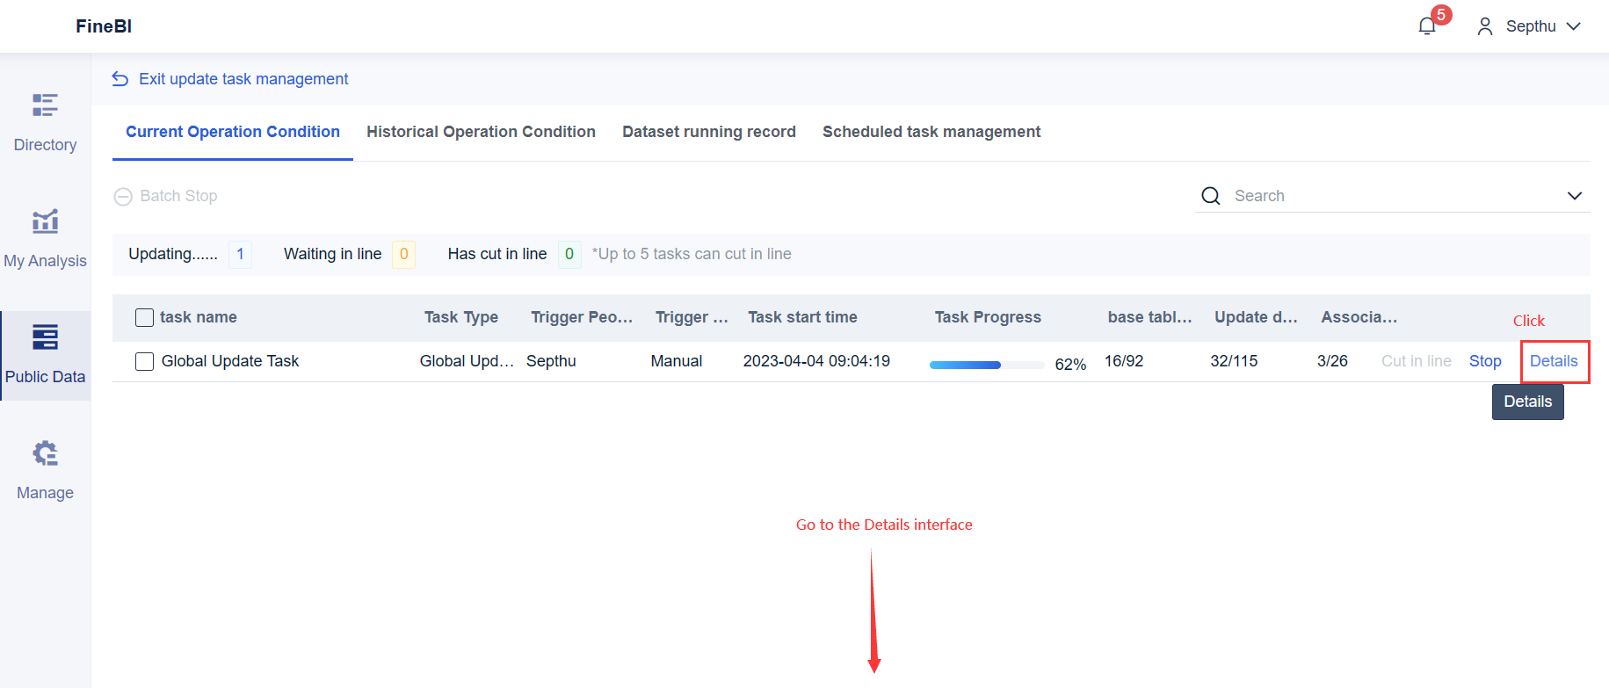
Task: Switch to Historical Operation Condition tab
Action: (x=481, y=132)
